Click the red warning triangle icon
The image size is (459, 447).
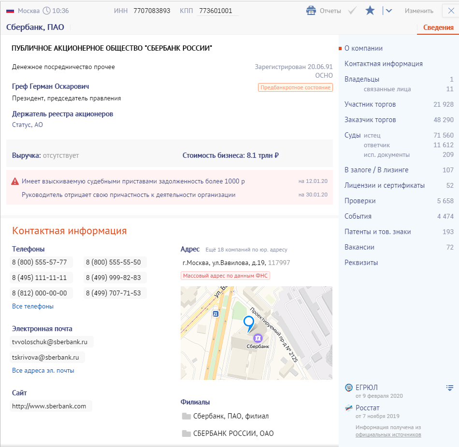(x=15, y=182)
